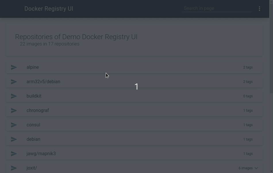Click the Search in page field
The height and width of the screenshot is (173, 273).
coord(217,8)
